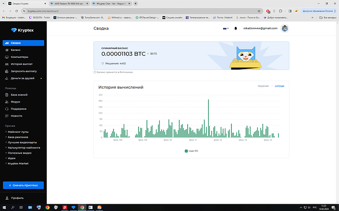339x211 pixels.
Task: Click the Chrome update available button
Action: 318,11
